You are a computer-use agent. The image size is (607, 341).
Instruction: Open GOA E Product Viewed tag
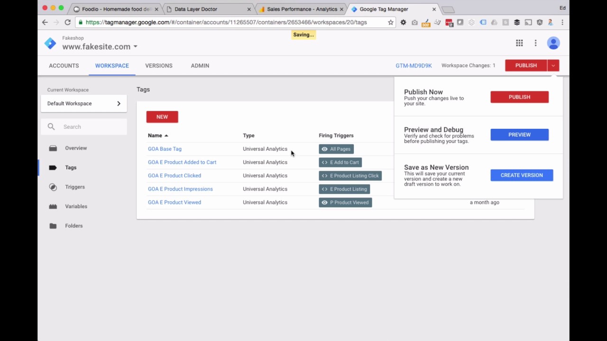(175, 202)
